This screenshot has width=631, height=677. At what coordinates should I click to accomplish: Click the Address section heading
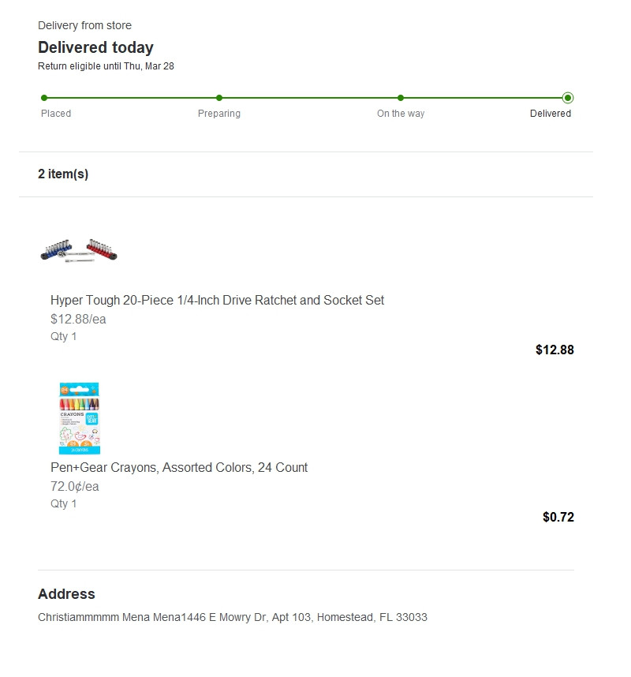click(66, 594)
